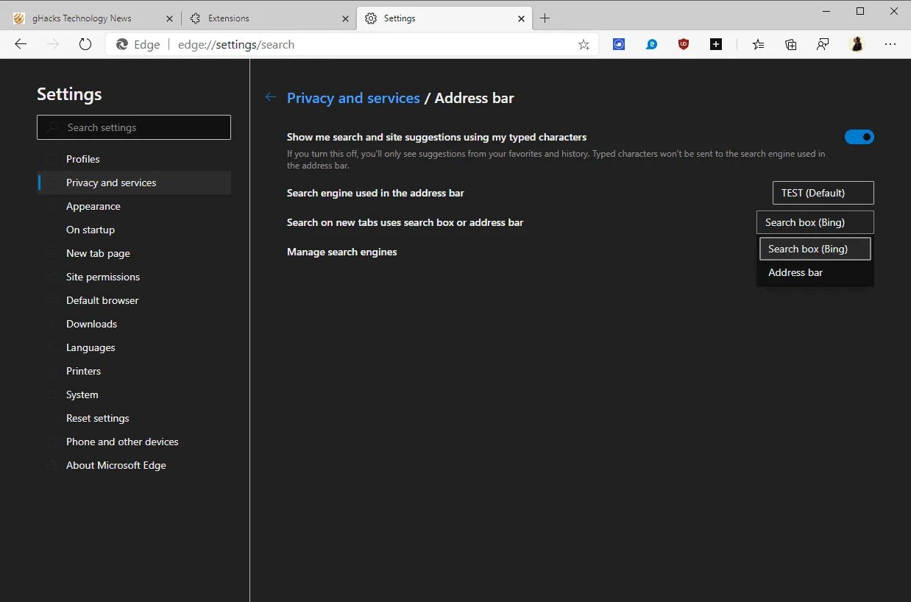Open Site permissions settings
911x602 pixels.
(x=134, y=277)
